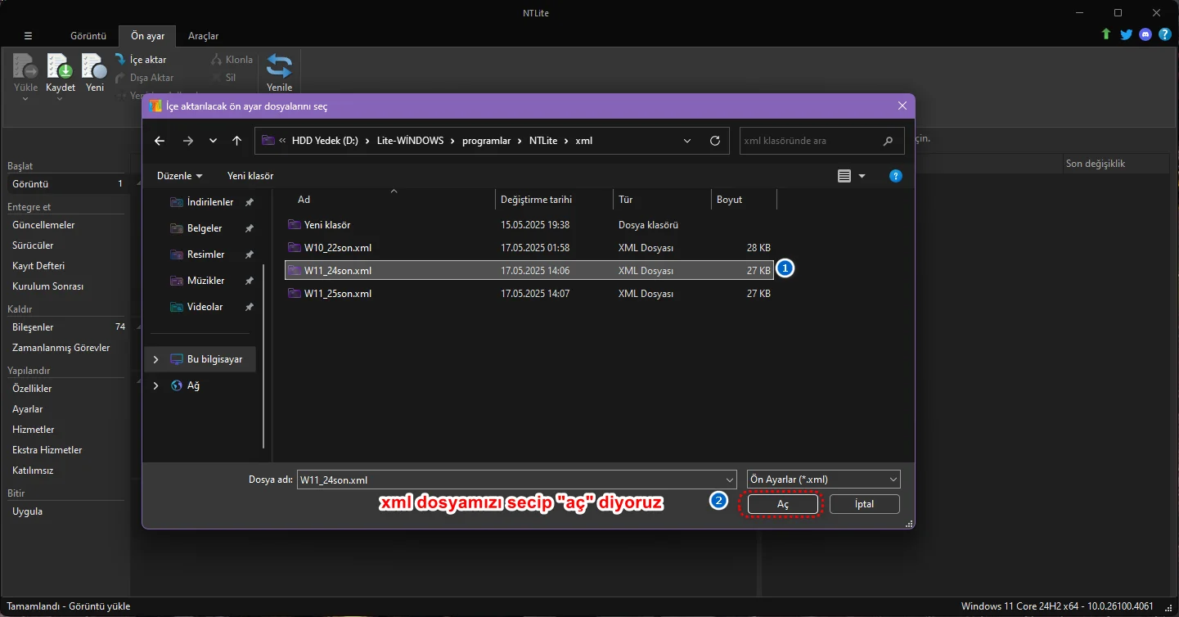Image resolution: width=1179 pixels, height=617 pixels.
Task: Go up one folder level
Action: click(236, 141)
